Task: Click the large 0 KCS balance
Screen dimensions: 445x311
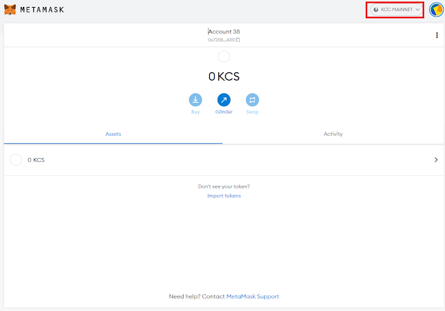Action: point(224,76)
